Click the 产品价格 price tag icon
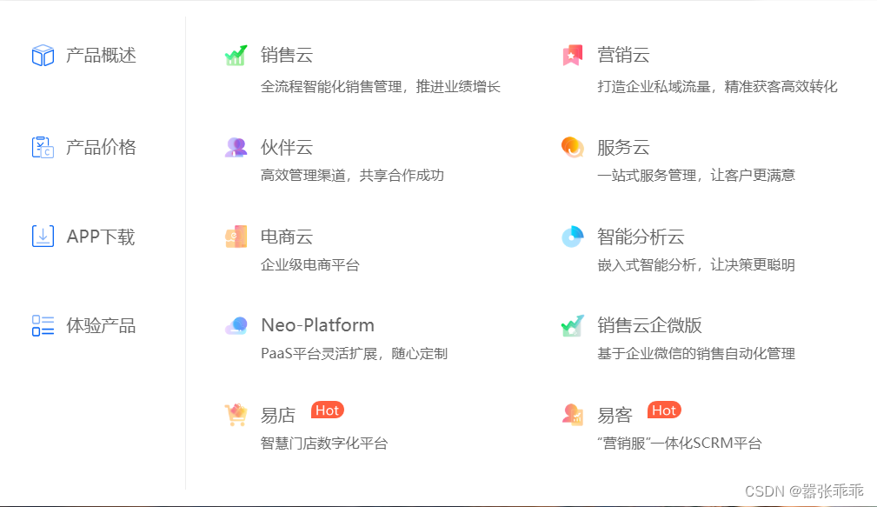Image resolution: width=877 pixels, height=507 pixels. point(42,146)
